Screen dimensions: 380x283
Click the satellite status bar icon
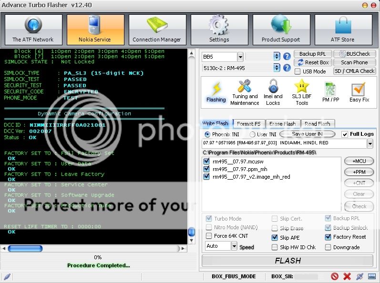click(359, 276)
